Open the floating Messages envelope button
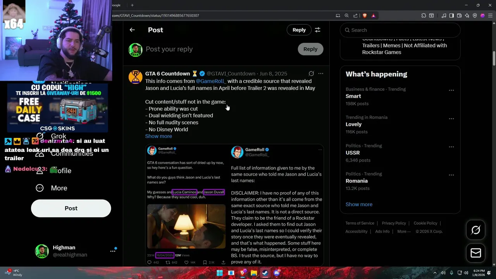Image resolution: width=496 pixels, height=279 pixels. pyautogui.click(x=475, y=253)
